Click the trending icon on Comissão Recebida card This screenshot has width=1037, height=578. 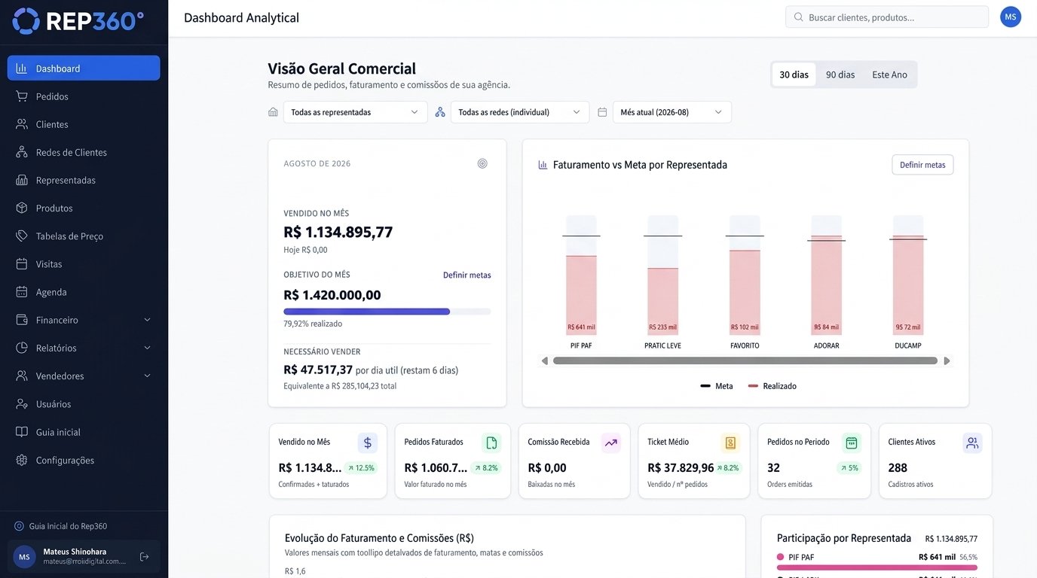[610, 443]
